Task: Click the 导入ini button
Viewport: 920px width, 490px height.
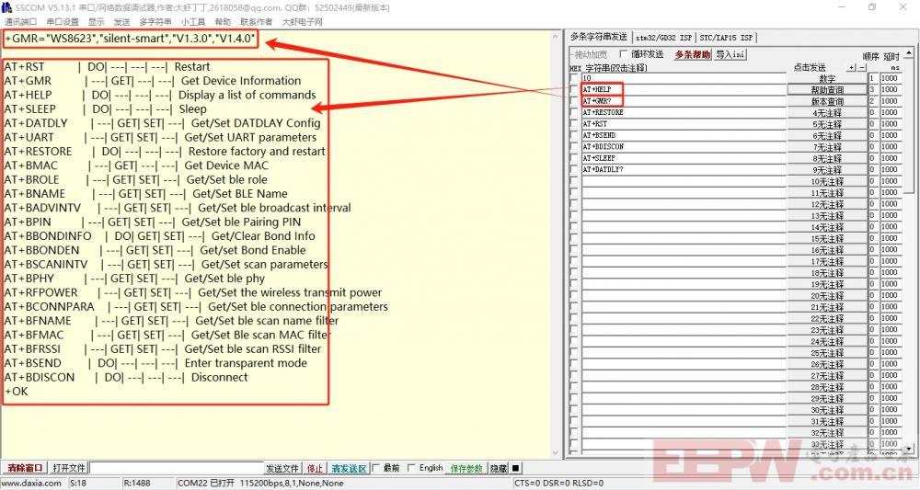Action: [730, 54]
